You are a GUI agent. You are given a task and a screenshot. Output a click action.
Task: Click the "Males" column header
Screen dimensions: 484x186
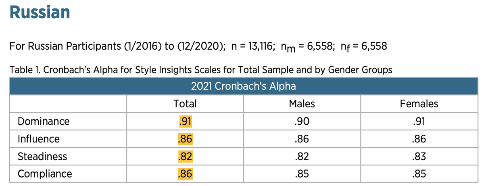(302, 104)
